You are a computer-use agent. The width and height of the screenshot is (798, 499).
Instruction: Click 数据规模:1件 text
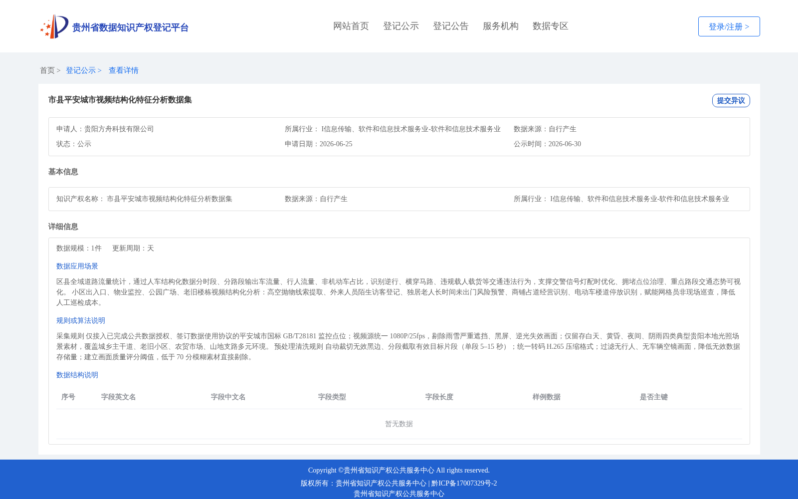79,248
